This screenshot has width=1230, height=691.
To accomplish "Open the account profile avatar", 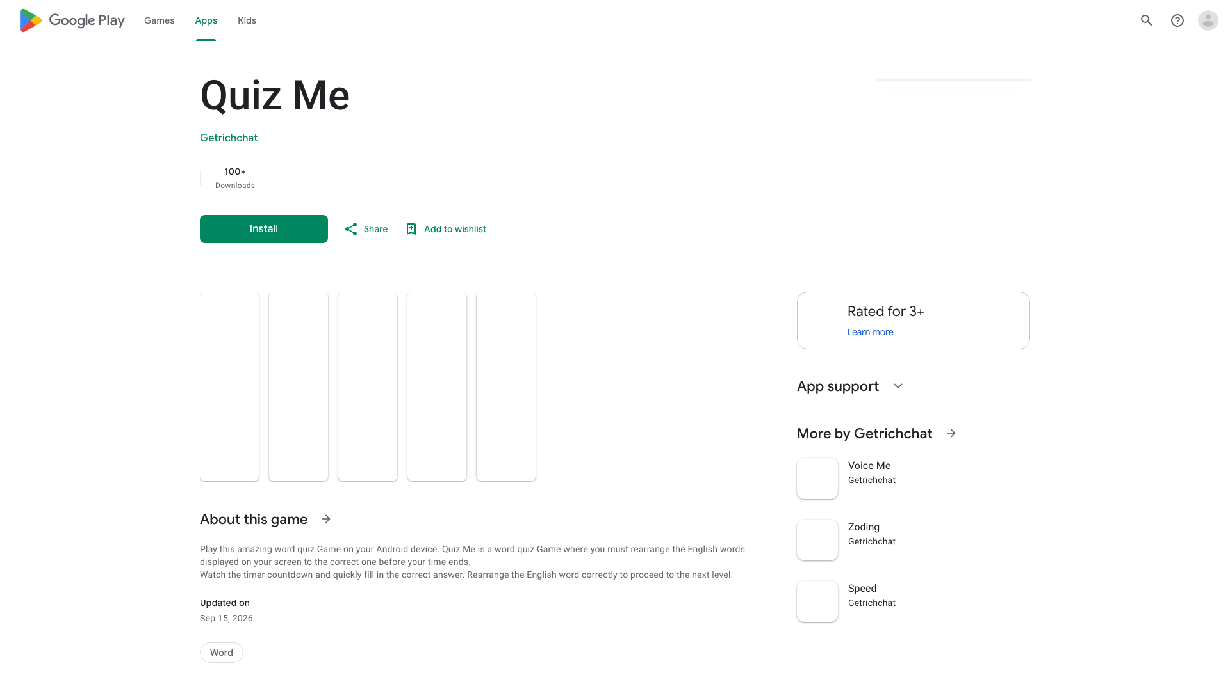I will (x=1208, y=20).
